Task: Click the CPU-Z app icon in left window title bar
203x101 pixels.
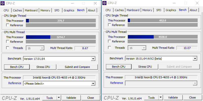Action: (x=3, y=3)
